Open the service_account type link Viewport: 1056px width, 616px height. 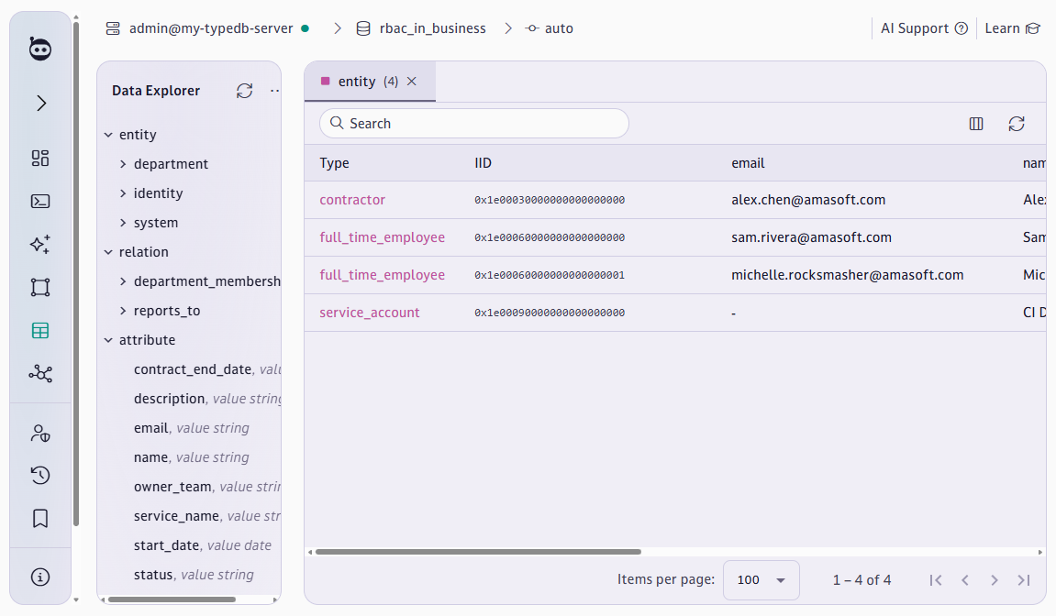coord(369,313)
